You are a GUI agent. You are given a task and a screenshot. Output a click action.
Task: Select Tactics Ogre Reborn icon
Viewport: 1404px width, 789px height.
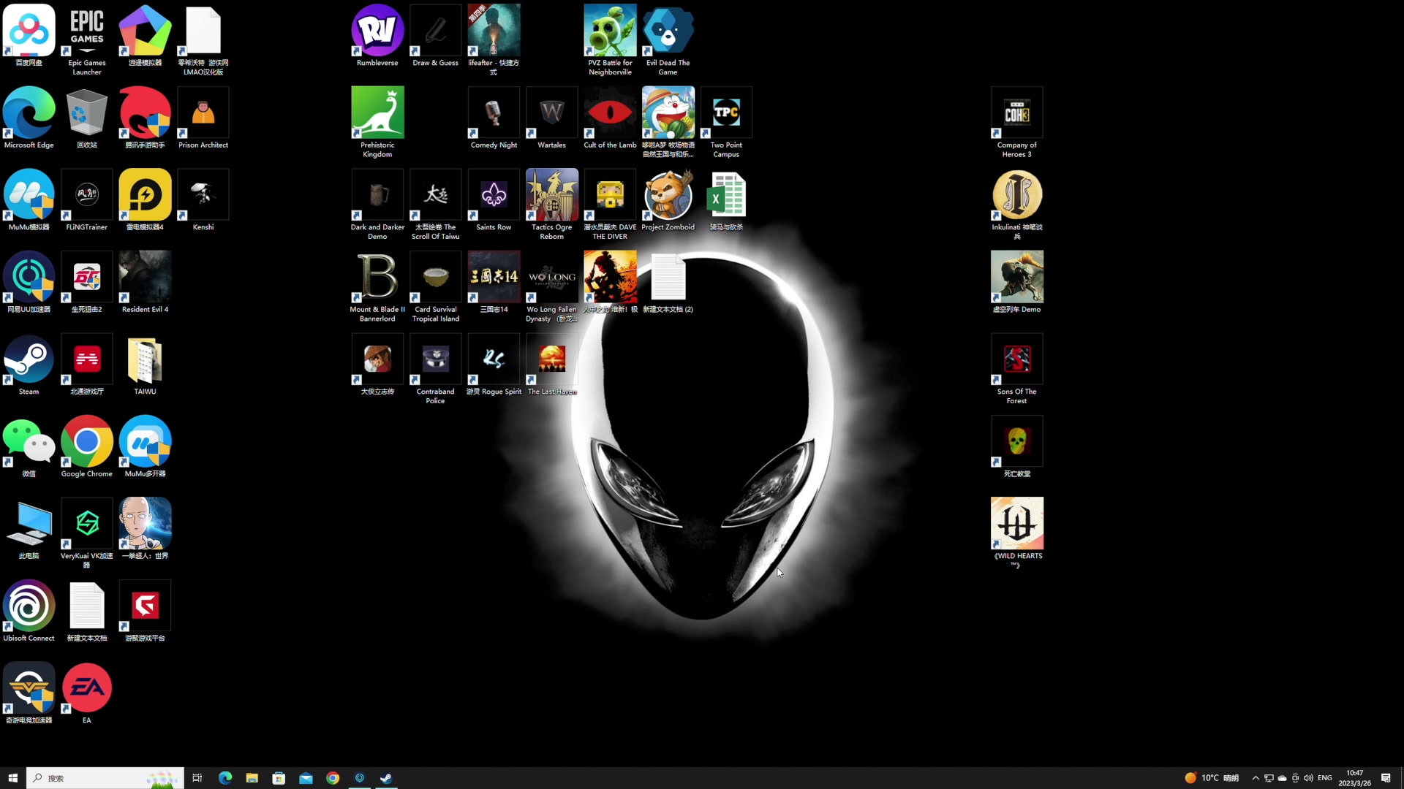pos(552,205)
